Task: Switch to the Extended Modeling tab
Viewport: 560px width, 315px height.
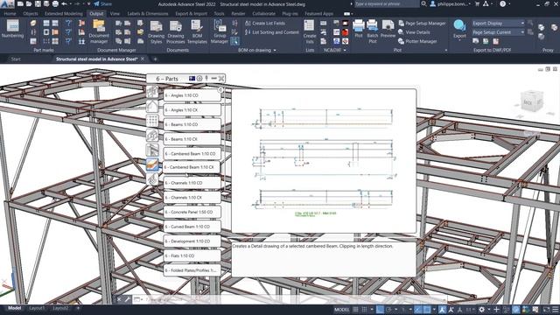Action: coord(64,14)
